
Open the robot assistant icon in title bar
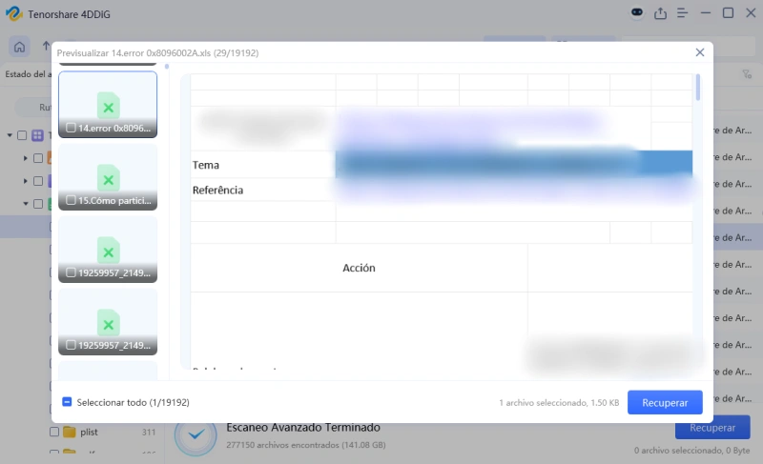[636, 12]
